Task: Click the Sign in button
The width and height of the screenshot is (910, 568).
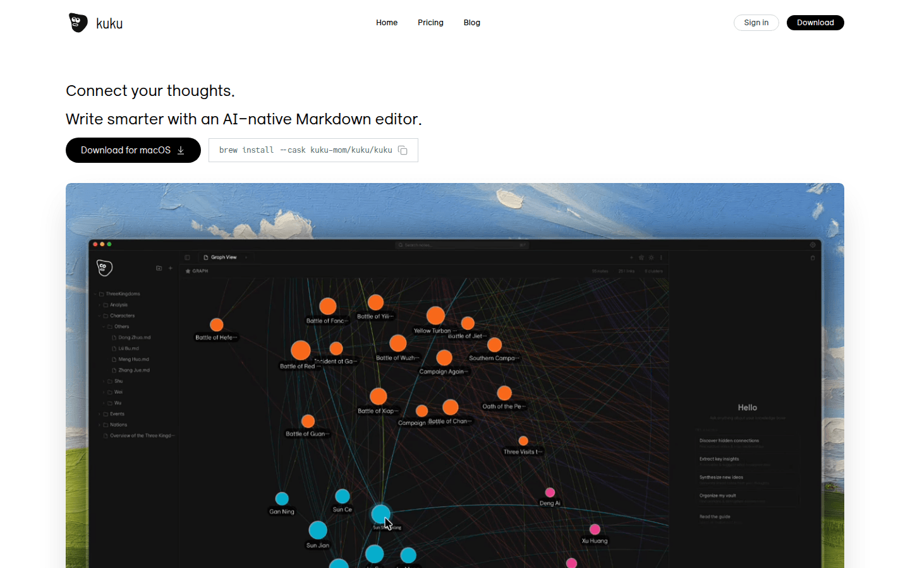Action: point(756,23)
